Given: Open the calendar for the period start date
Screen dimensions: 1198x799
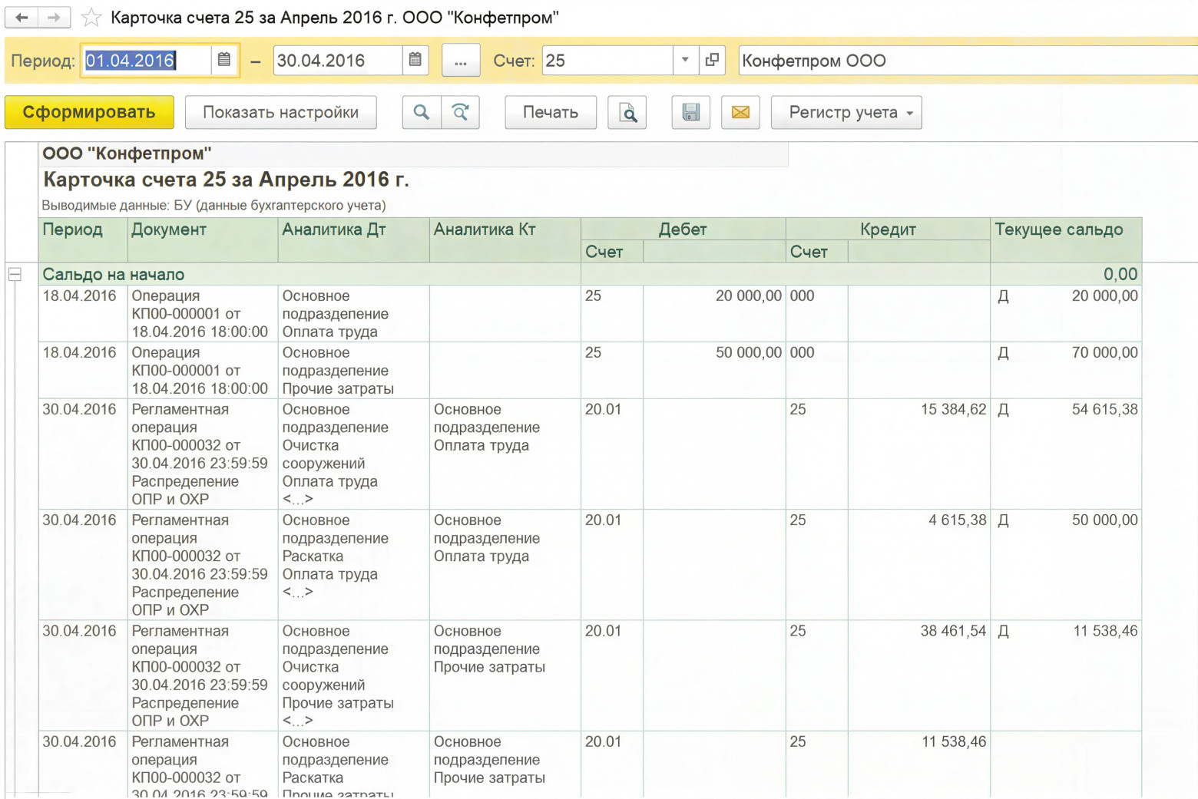Looking at the screenshot, I should [225, 60].
